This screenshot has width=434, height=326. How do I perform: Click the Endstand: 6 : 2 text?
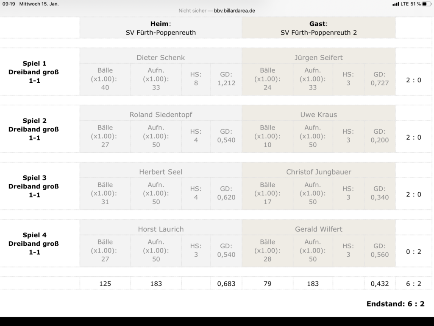[x=395, y=304]
